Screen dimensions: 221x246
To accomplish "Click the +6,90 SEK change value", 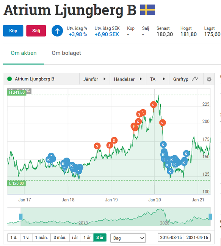I will (x=107, y=34).
